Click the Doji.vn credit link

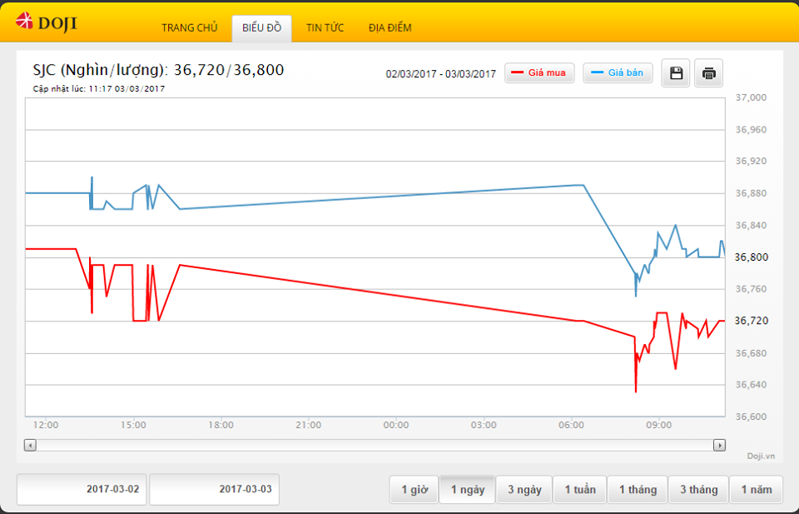tap(761, 456)
